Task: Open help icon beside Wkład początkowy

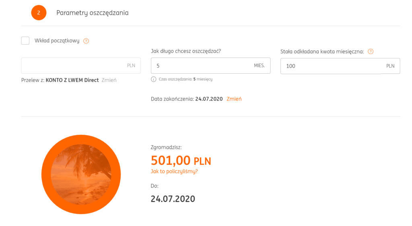Action: pyautogui.click(x=86, y=41)
